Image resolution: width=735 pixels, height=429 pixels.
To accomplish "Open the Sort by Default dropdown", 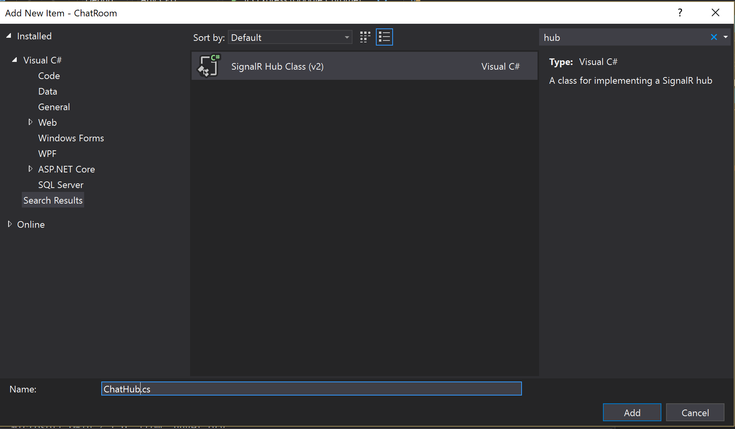I will pos(290,37).
